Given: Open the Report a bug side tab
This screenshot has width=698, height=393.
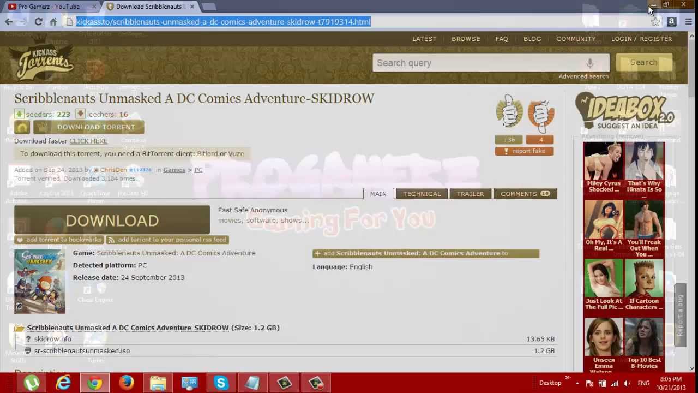Looking at the screenshot, I should 680,315.
